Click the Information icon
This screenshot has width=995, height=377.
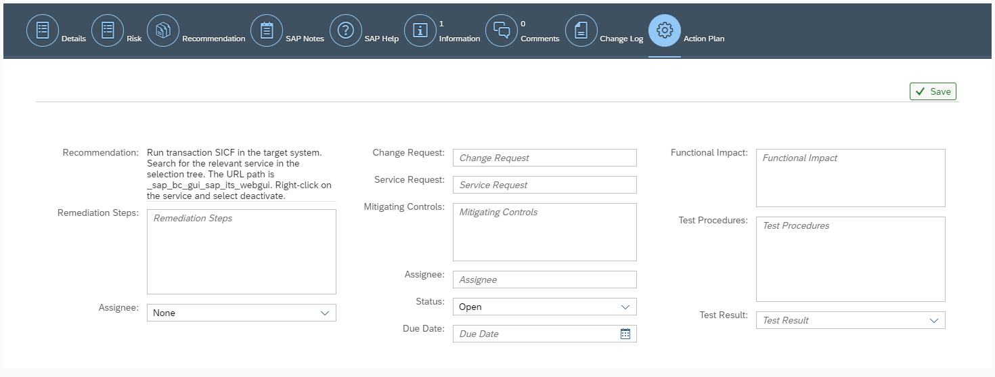420,30
